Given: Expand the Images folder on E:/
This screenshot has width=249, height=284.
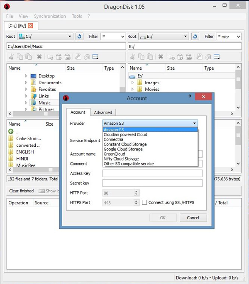Looking at the screenshot, I should pyautogui.click(x=132, y=83).
